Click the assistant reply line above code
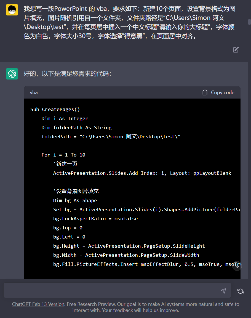The width and height of the screenshot is (251, 318). [x=68, y=74]
